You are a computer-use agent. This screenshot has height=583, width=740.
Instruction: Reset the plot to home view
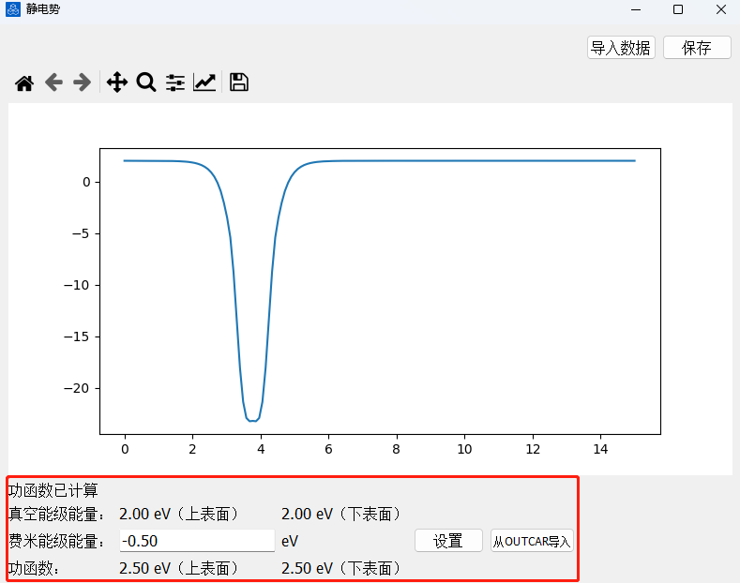coord(24,83)
